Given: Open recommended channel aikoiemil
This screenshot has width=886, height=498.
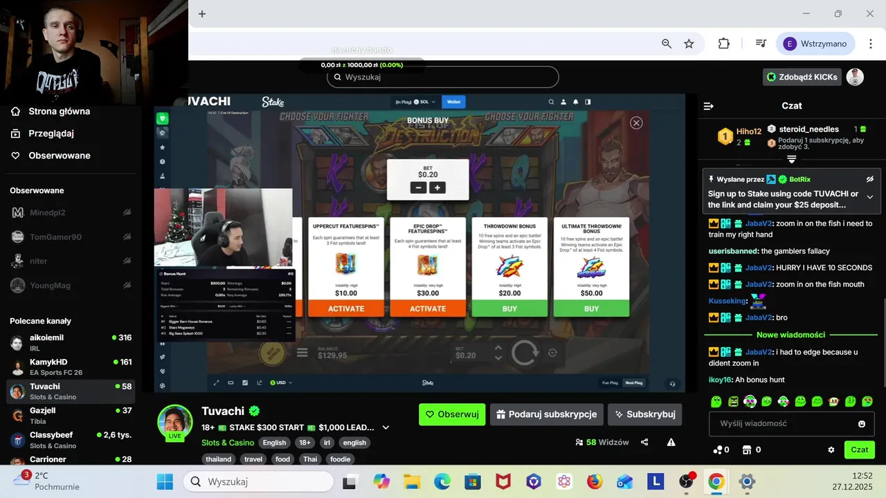Looking at the screenshot, I should pyautogui.click(x=71, y=342).
